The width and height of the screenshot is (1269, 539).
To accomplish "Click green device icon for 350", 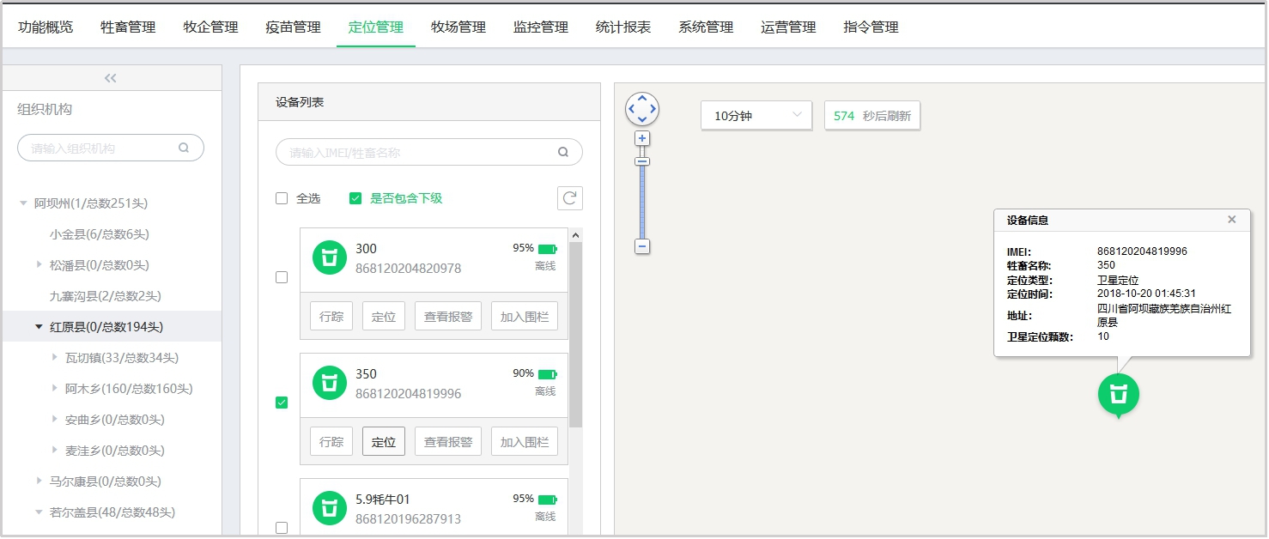I will point(330,383).
